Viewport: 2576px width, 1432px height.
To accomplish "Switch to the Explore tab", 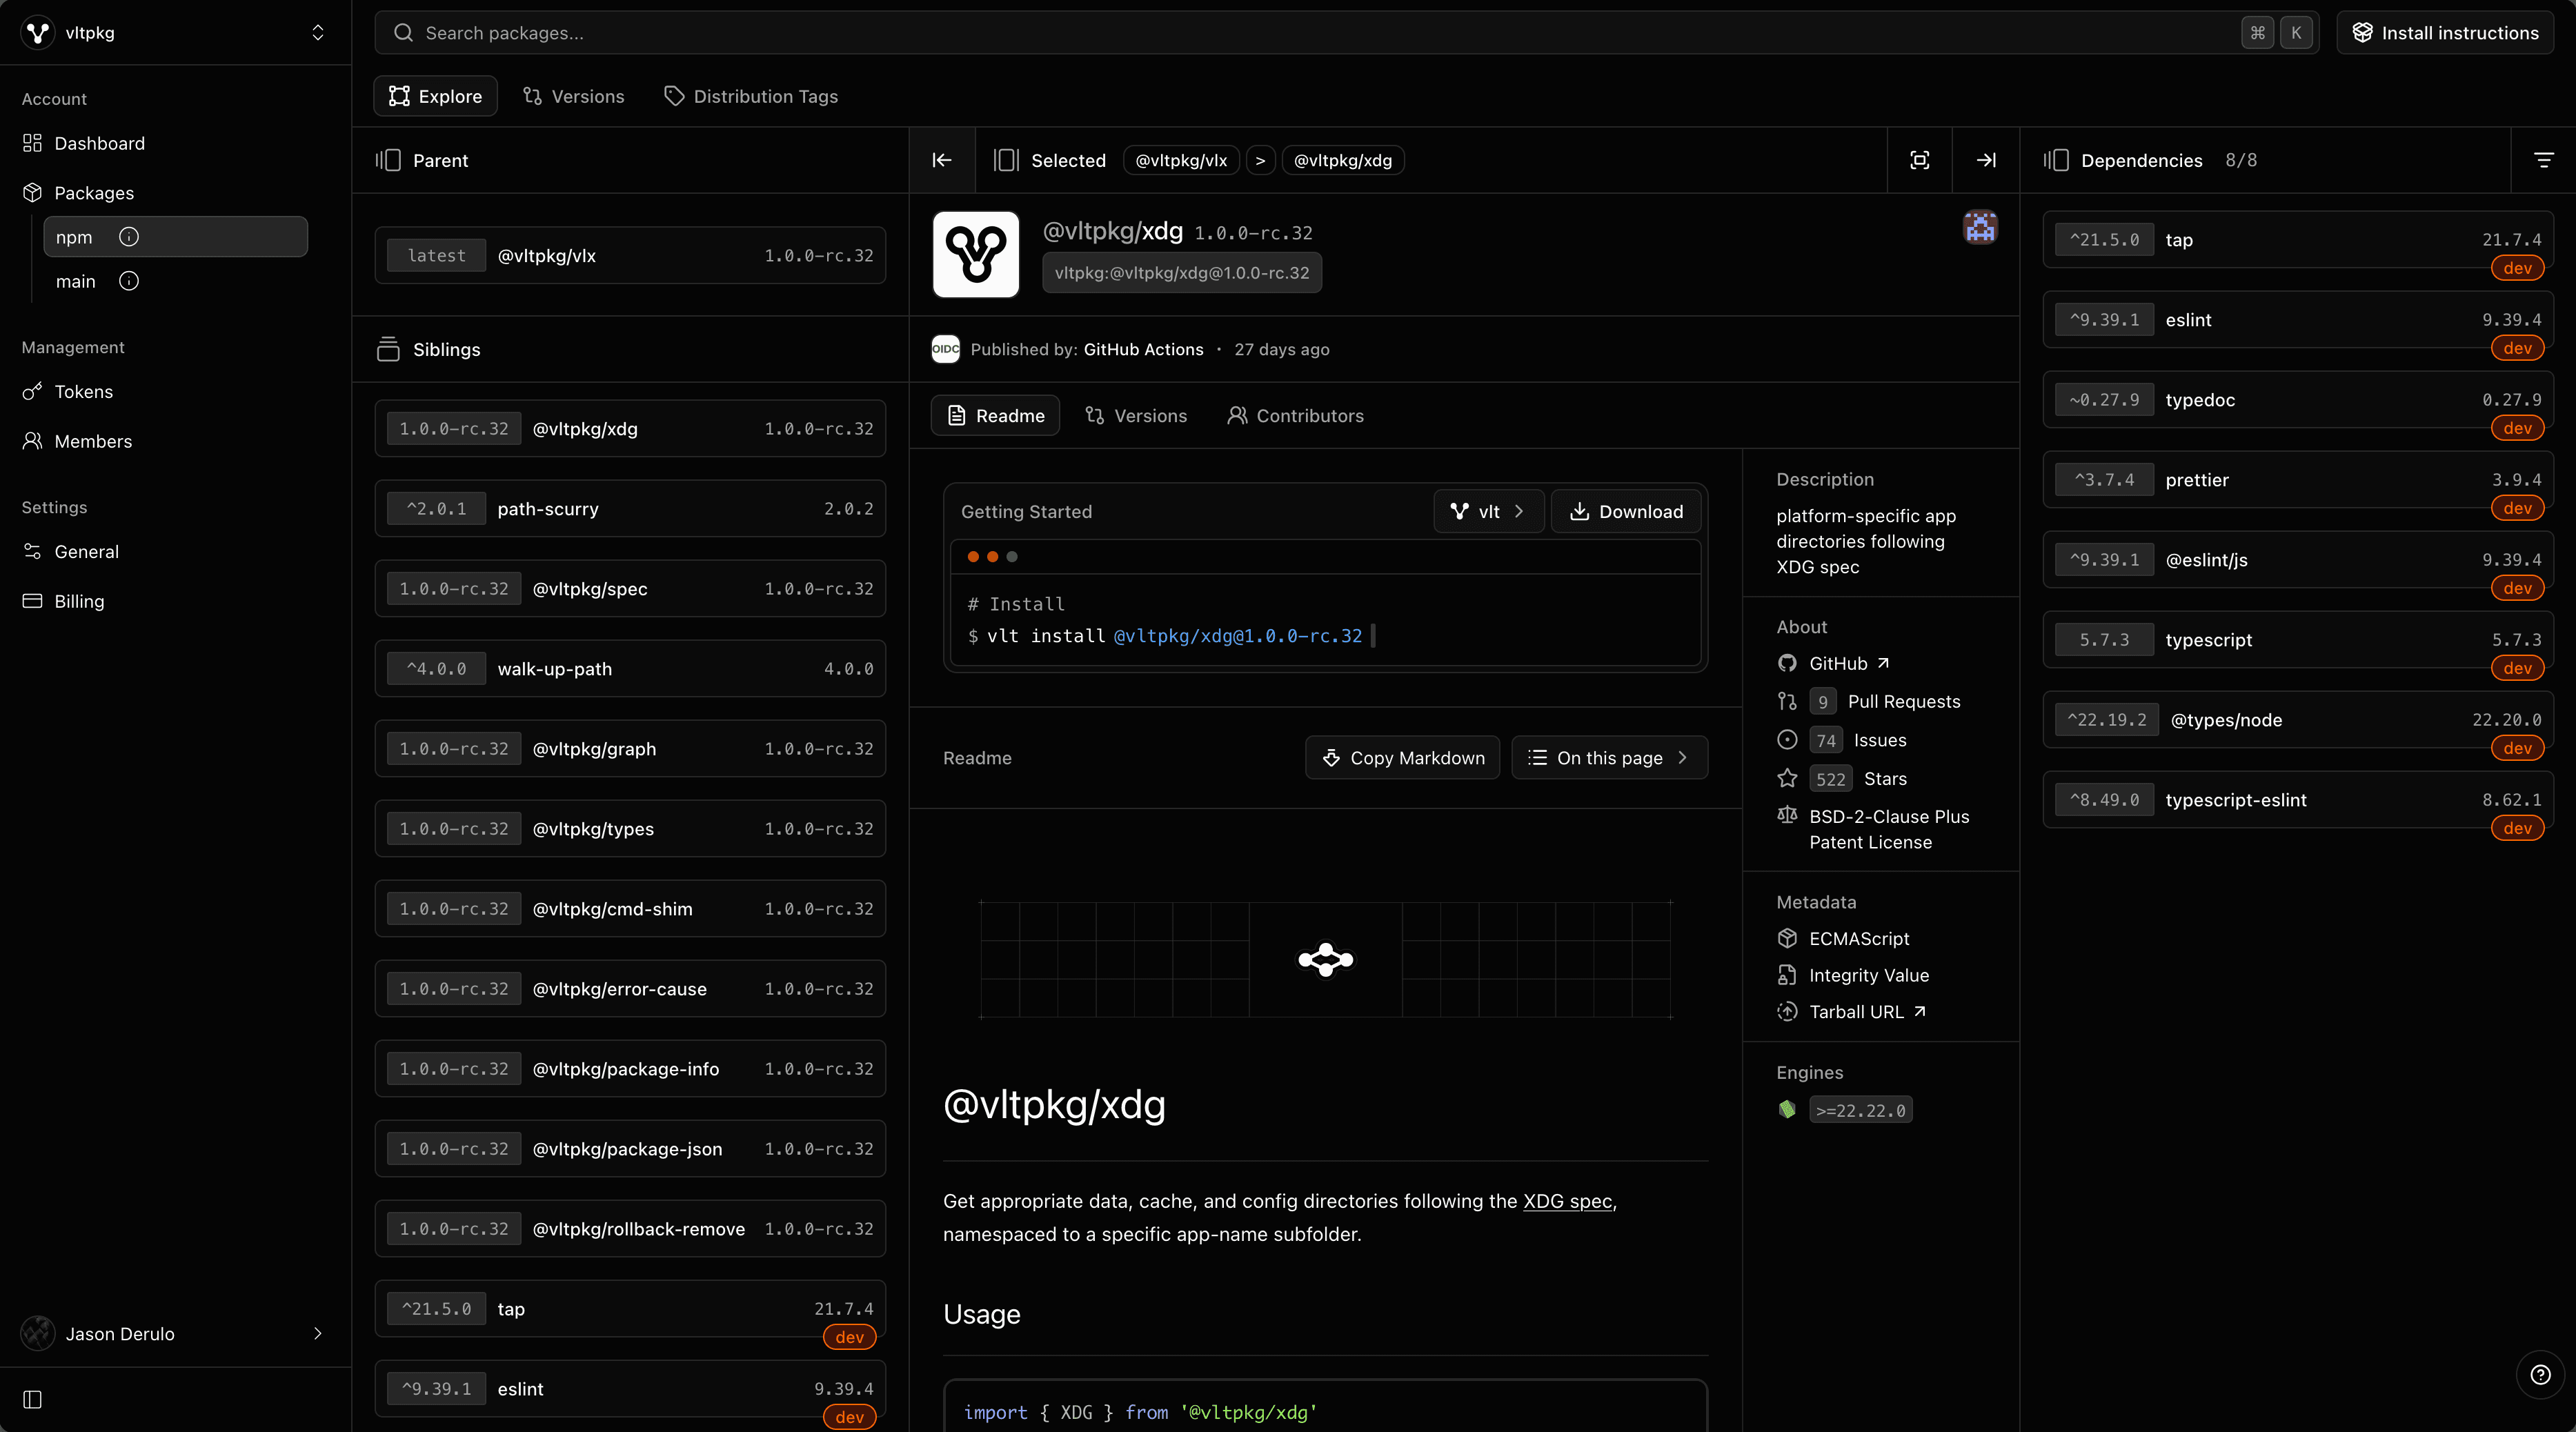I will click(435, 96).
